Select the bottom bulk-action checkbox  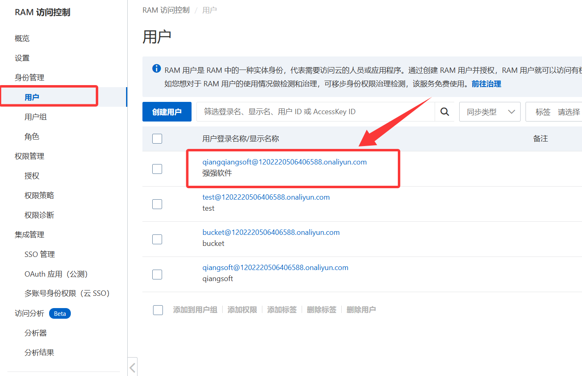tap(158, 310)
